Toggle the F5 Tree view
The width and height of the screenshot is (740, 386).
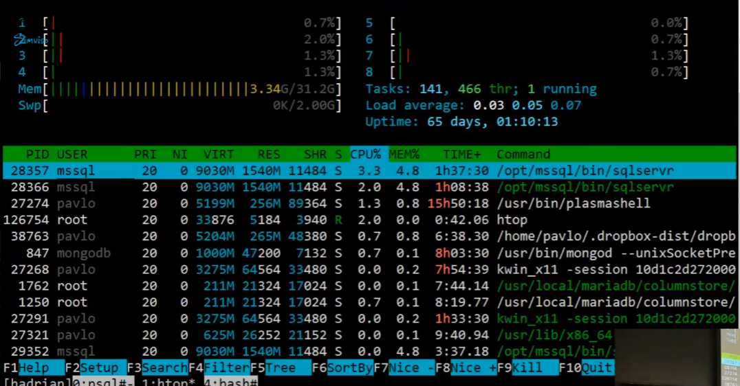[280, 367]
